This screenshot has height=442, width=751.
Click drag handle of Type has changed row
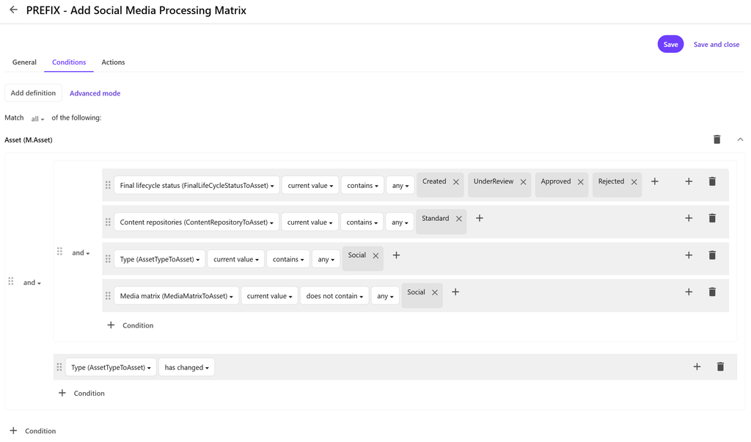pos(59,367)
